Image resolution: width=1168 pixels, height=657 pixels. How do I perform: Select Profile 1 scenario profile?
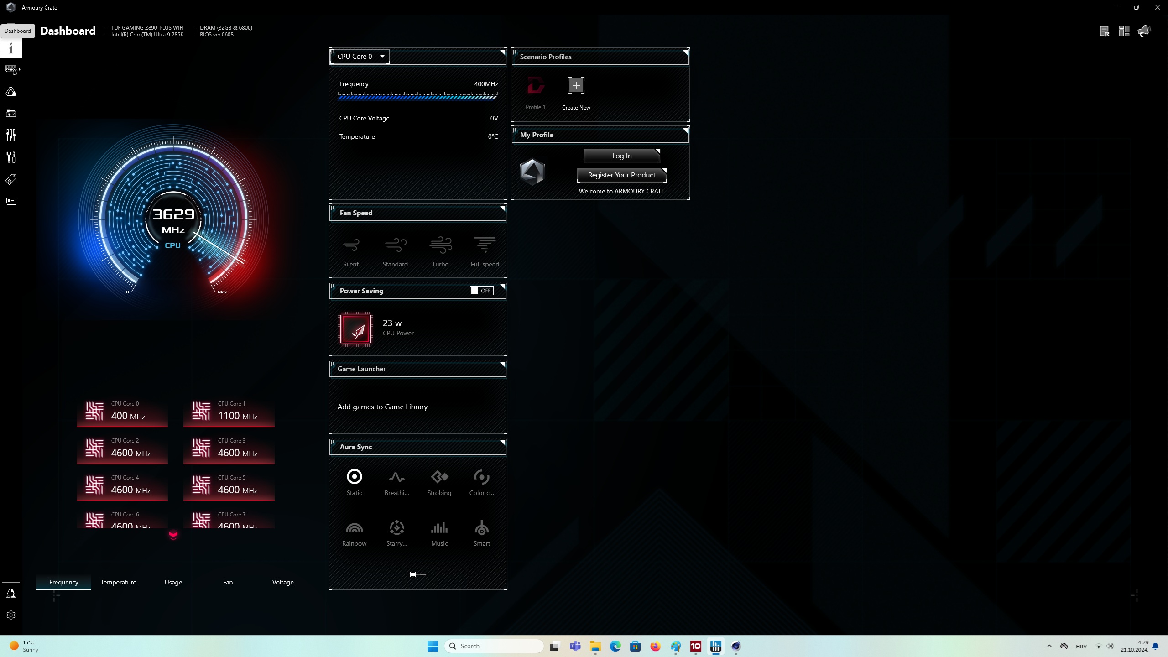coord(536,93)
